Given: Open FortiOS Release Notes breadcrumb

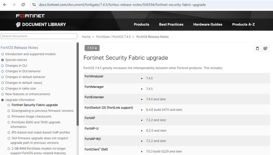Looking at the screenshot, I should [x=153, y=37].
